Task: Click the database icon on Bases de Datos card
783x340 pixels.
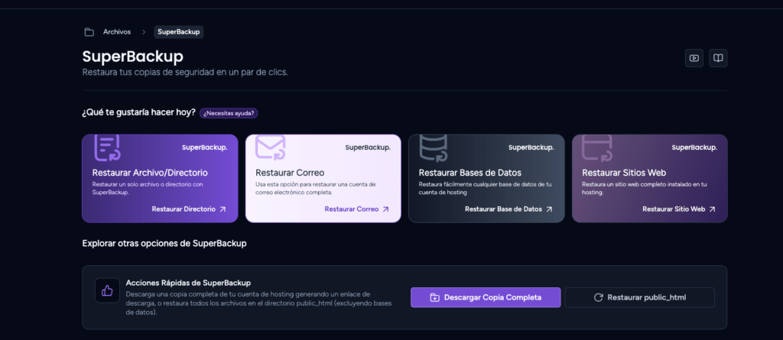Action: pyautogui.click(x=434, y=147)
